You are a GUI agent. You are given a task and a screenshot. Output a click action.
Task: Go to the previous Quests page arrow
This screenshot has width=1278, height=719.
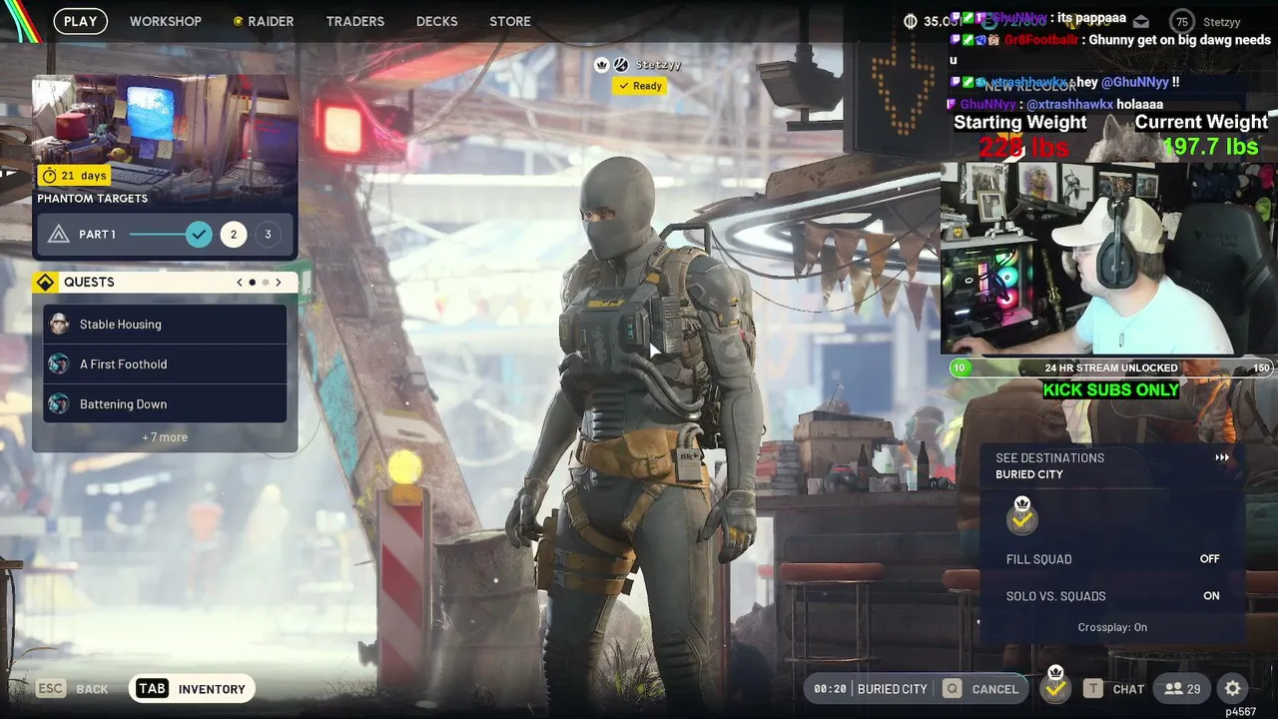[240, 283]
